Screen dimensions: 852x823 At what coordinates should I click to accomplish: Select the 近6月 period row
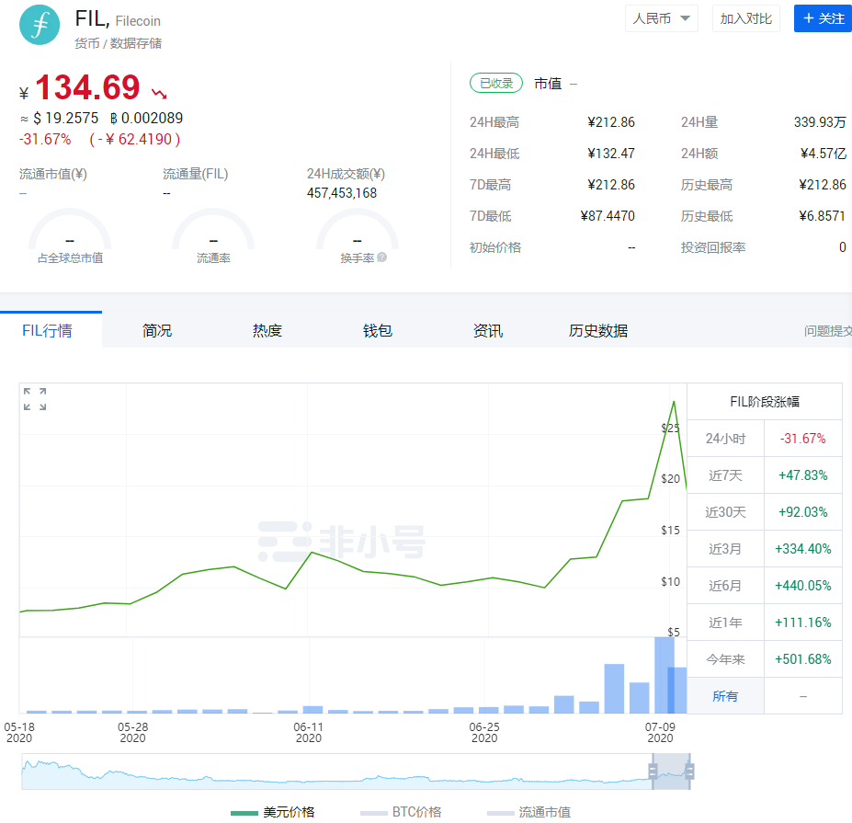pos(765,586)
